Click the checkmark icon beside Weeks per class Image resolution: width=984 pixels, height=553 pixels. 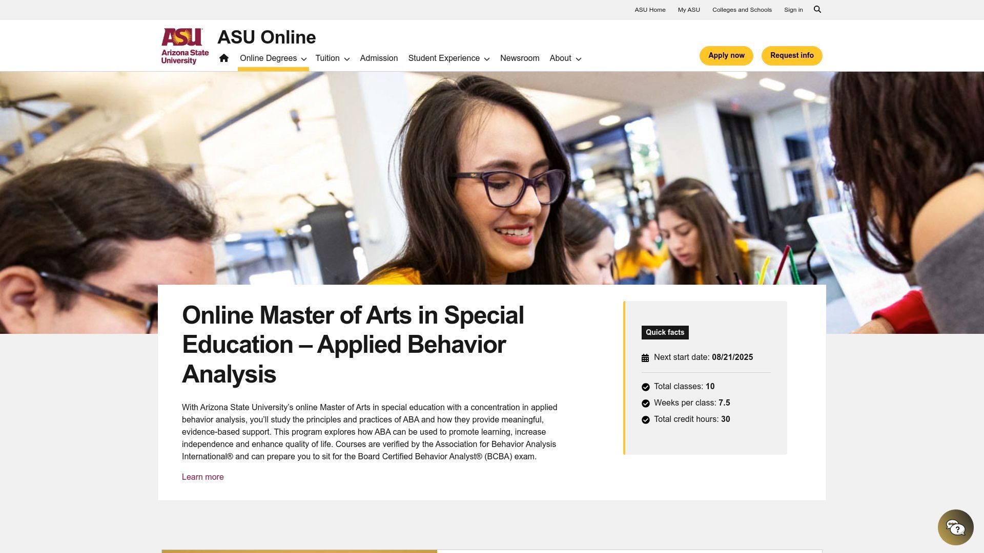click(645, 403)
